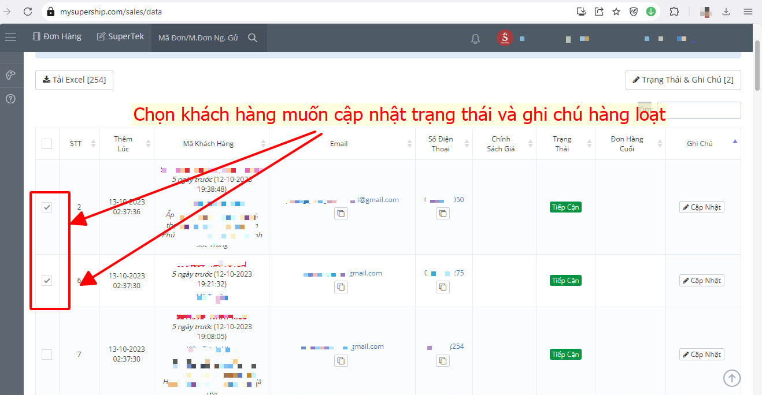The width and height of the screenshot is (762, 395).
Task: Sort by Ghi Chú column
Action: point(703,144)
